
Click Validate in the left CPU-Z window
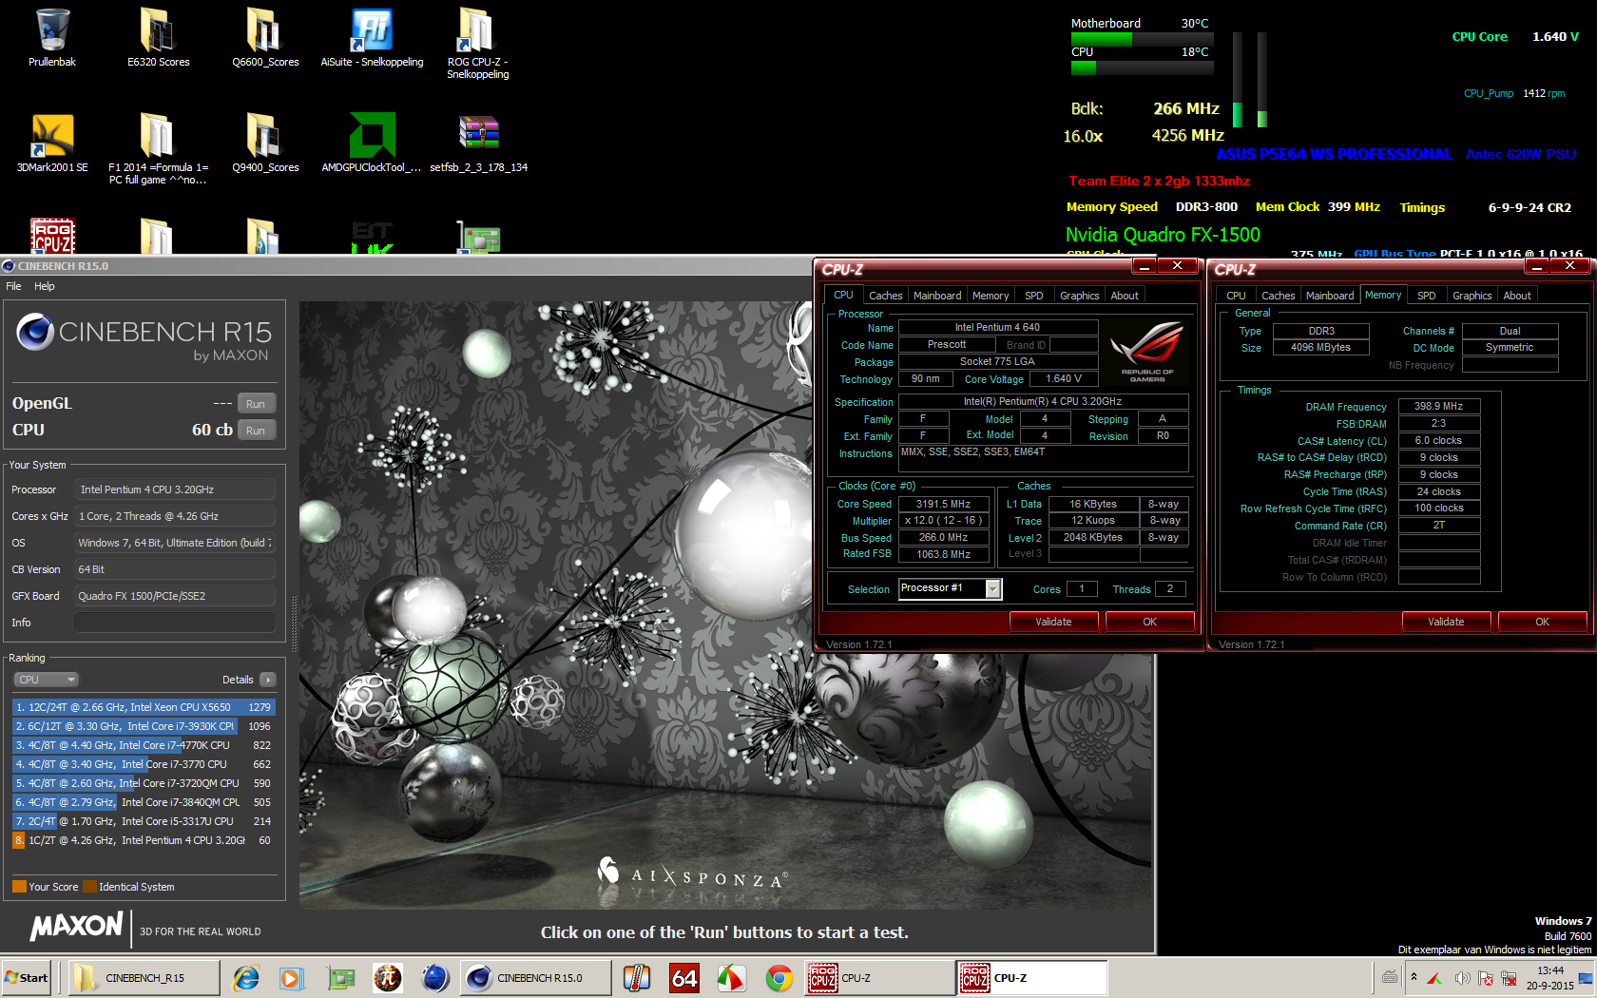(1053, 622)
